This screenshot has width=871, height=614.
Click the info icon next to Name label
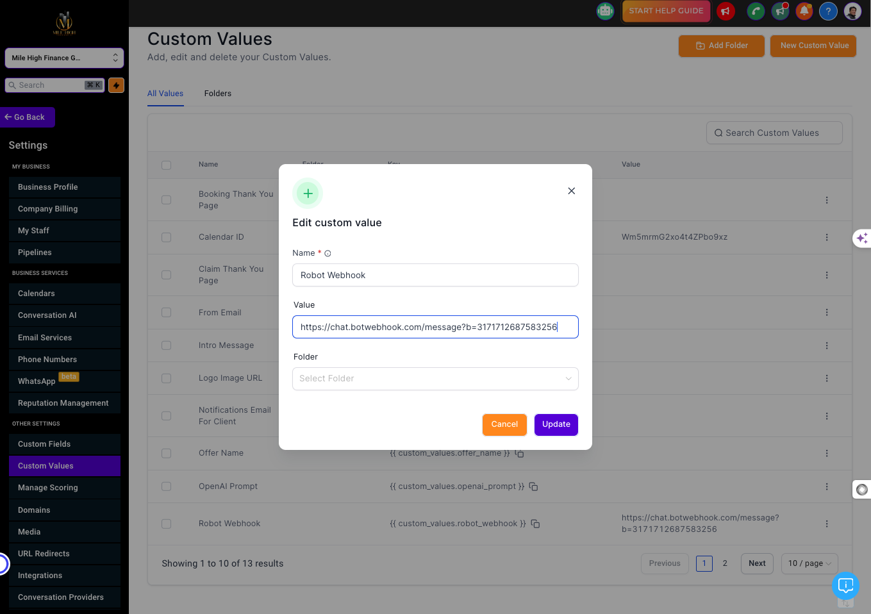(x=328, y=254)
